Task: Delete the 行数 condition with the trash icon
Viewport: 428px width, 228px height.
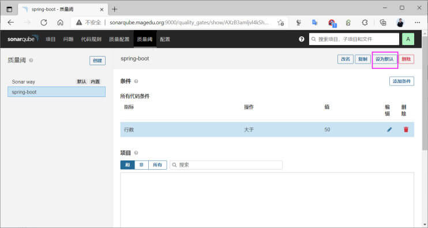Action: (x=406, y=129)
